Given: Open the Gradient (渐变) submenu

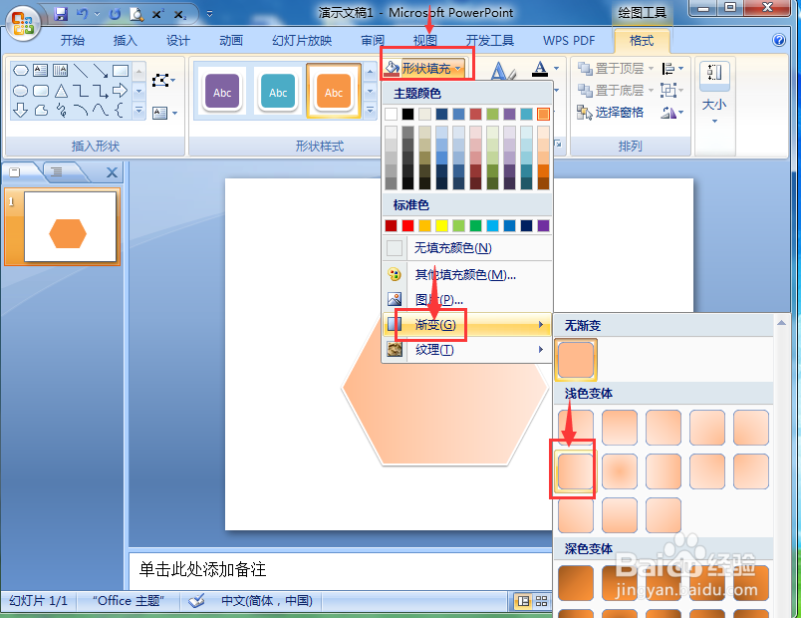Looking at the screenshot, I should [466, 325].
